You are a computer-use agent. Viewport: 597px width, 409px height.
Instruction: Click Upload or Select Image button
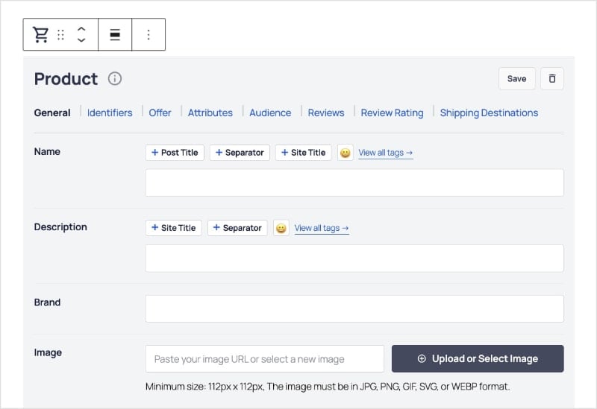coord(478,359)
